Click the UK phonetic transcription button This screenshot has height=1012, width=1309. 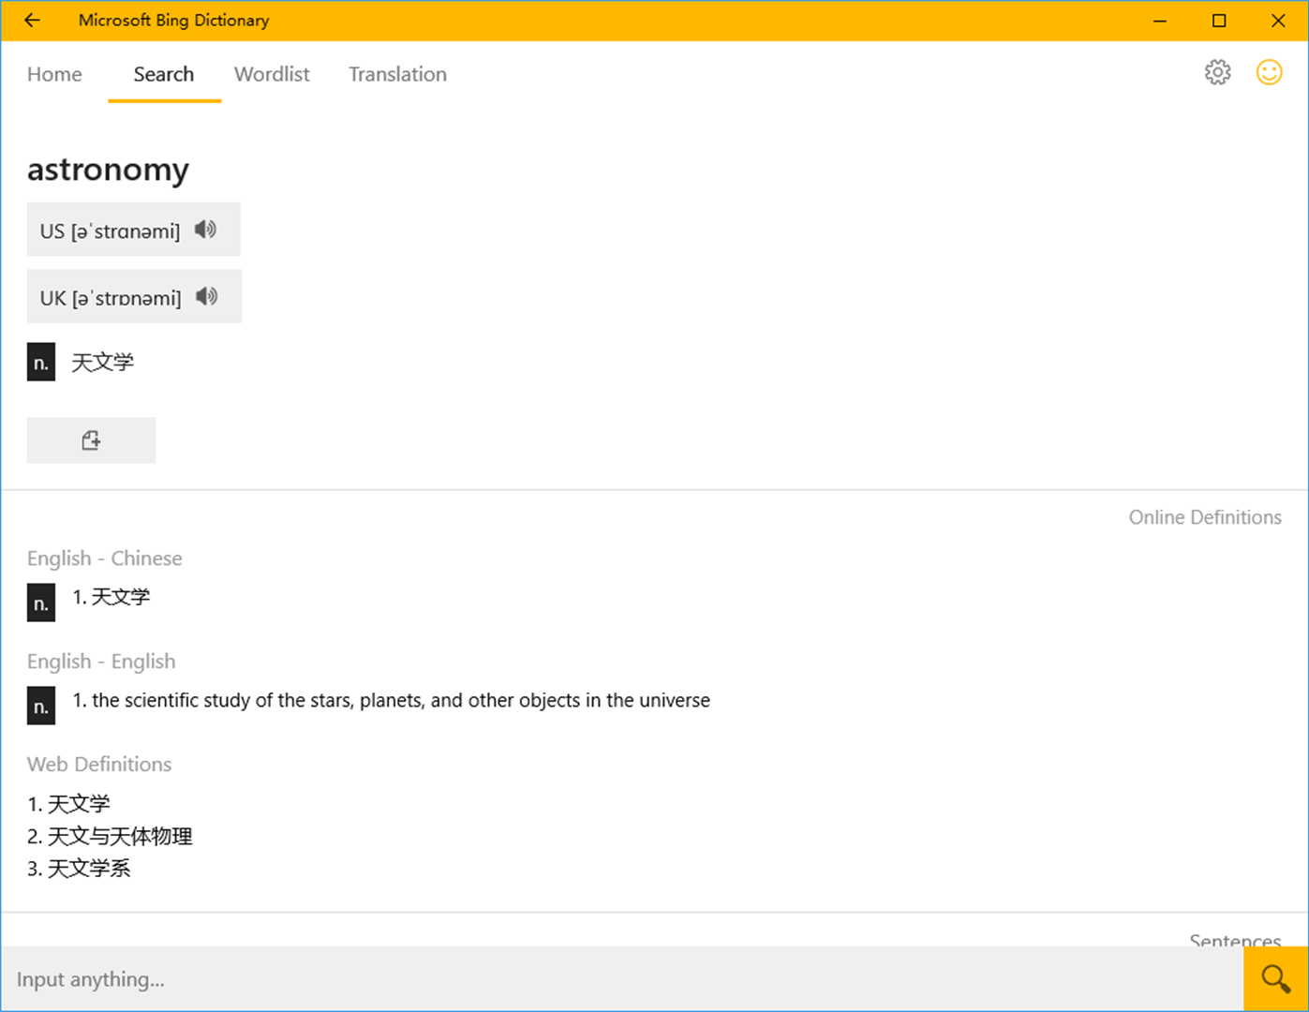click(x=110, y=296)
